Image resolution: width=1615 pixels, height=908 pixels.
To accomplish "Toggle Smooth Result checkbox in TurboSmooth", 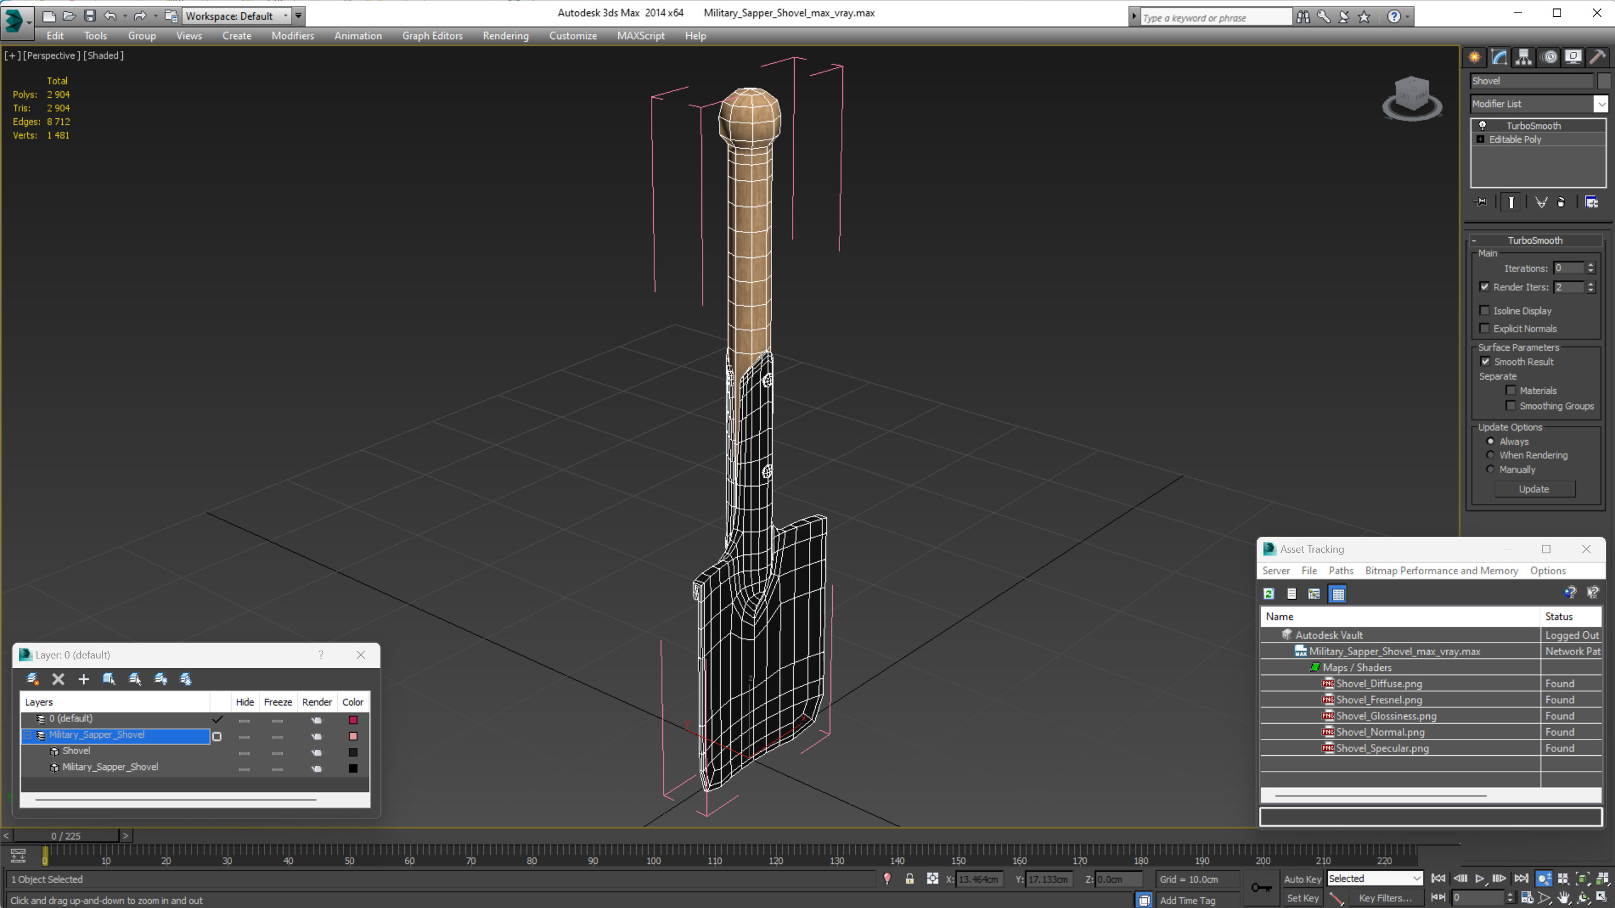I will tap(1485, 362).
